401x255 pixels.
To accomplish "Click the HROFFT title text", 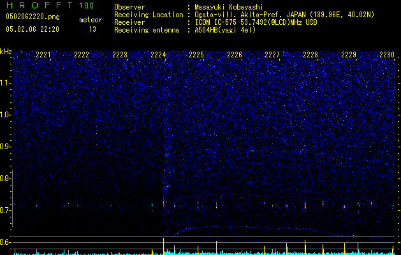I will 39,5.
